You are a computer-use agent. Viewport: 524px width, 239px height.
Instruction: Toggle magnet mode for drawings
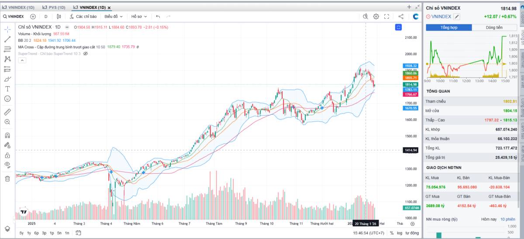pyautogui.click(x=7, y=135)
